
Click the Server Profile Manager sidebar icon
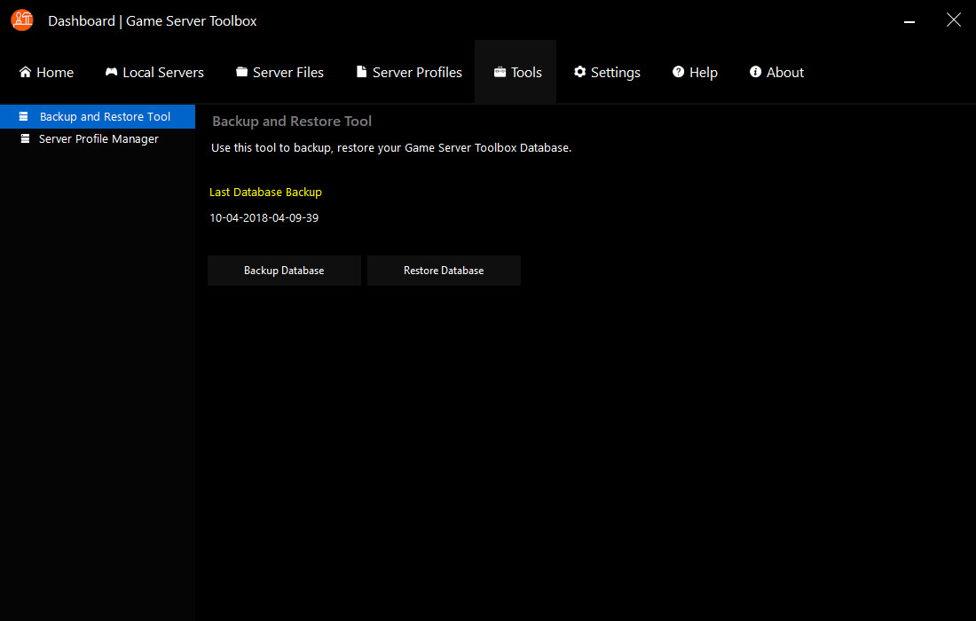(x=24, y=138)
